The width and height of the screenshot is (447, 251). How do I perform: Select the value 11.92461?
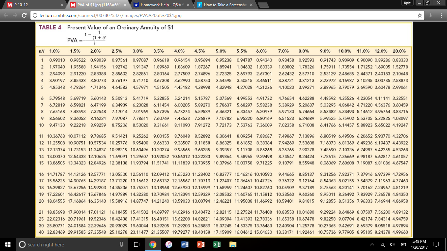tap(305, 232)
